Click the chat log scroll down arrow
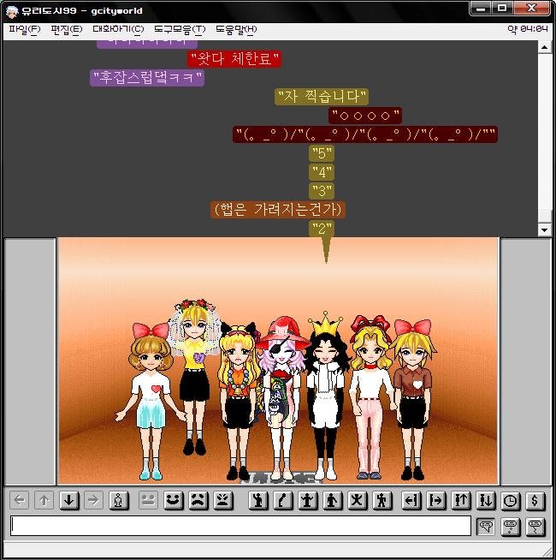This screenshot has height=560, width=556. pos(545,229)
